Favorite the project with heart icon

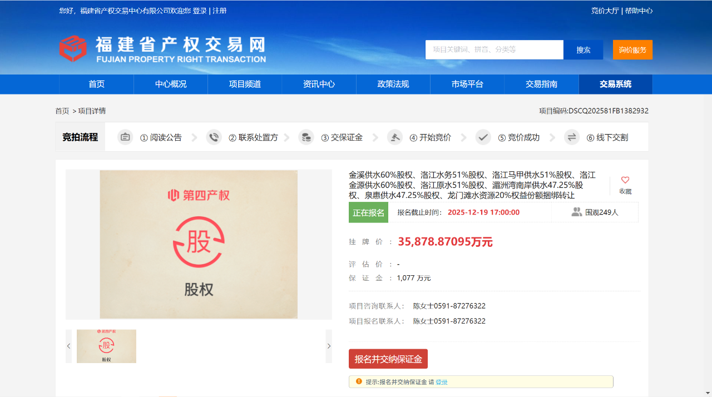tap(625, 180)
